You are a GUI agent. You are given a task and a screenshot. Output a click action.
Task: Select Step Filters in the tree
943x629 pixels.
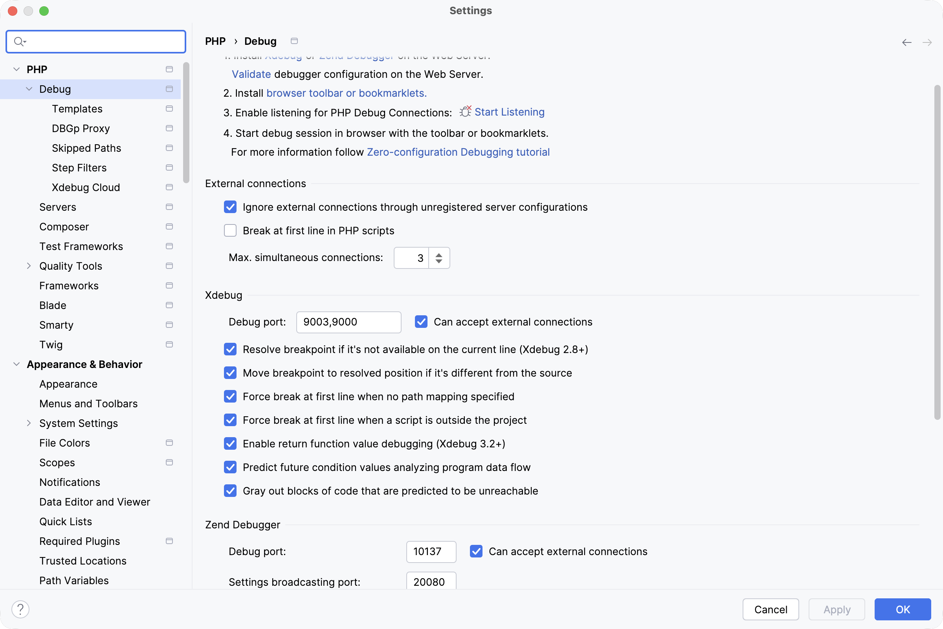pyautogui.click(x=79, y=167)
